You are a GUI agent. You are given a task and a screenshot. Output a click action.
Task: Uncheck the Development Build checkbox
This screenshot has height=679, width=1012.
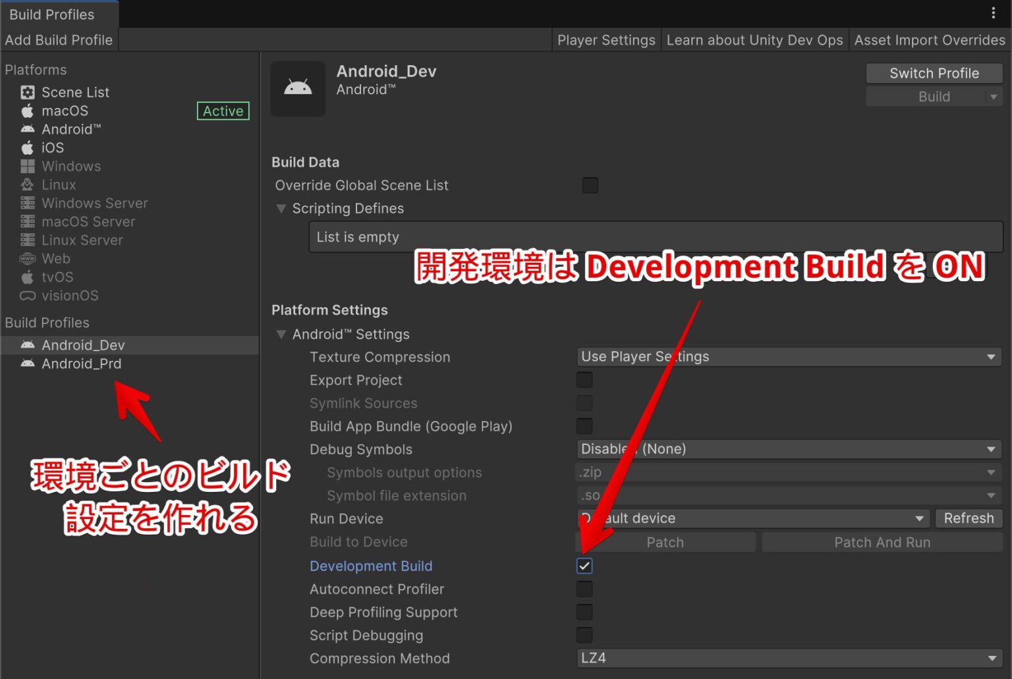pyautogui.click(x=584, y=566)
